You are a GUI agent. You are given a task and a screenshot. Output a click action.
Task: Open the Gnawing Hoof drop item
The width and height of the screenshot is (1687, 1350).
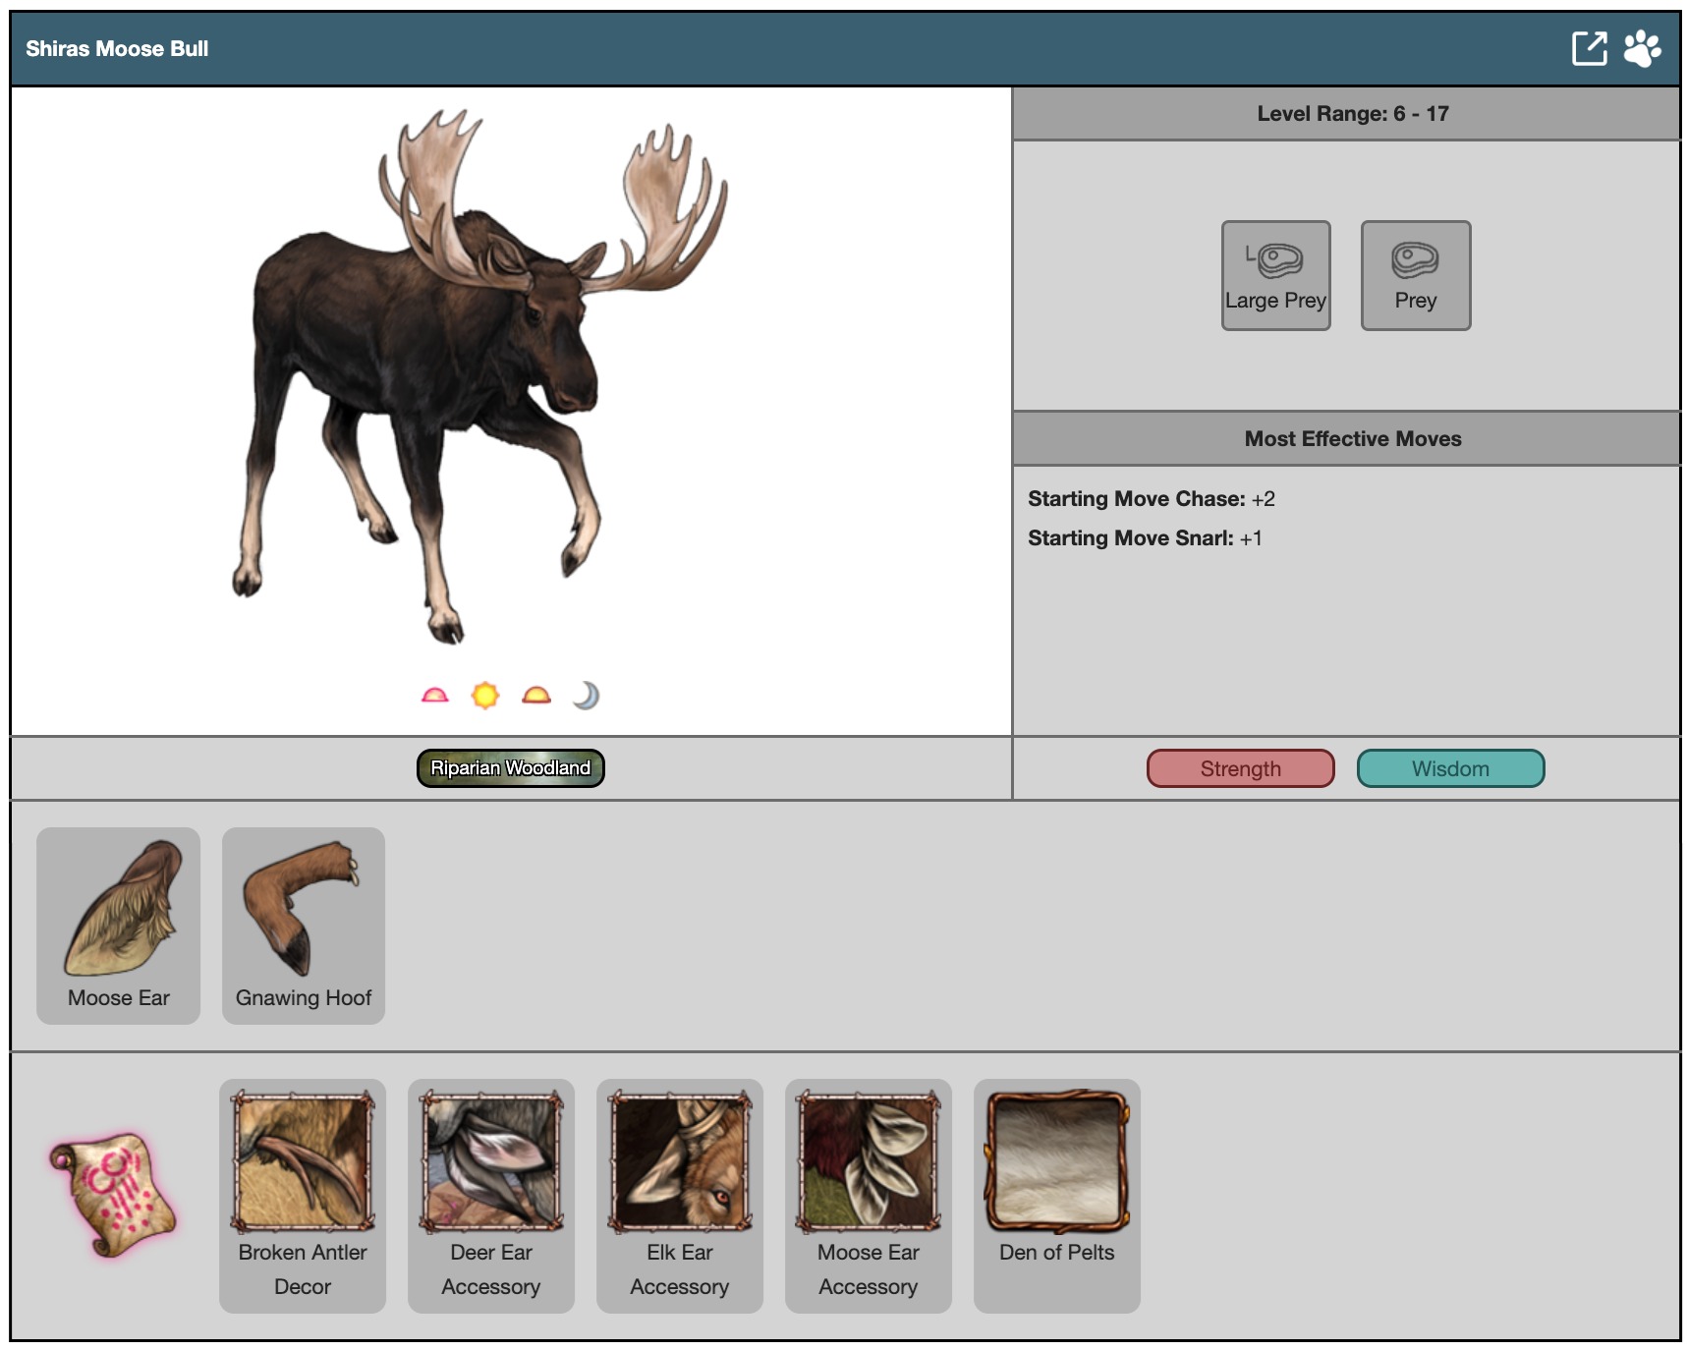click(304, 926)
